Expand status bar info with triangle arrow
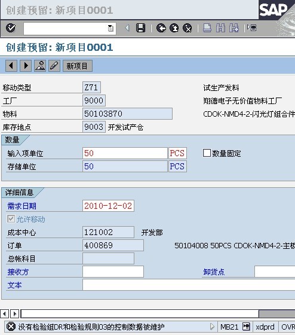 pos(212,327)
